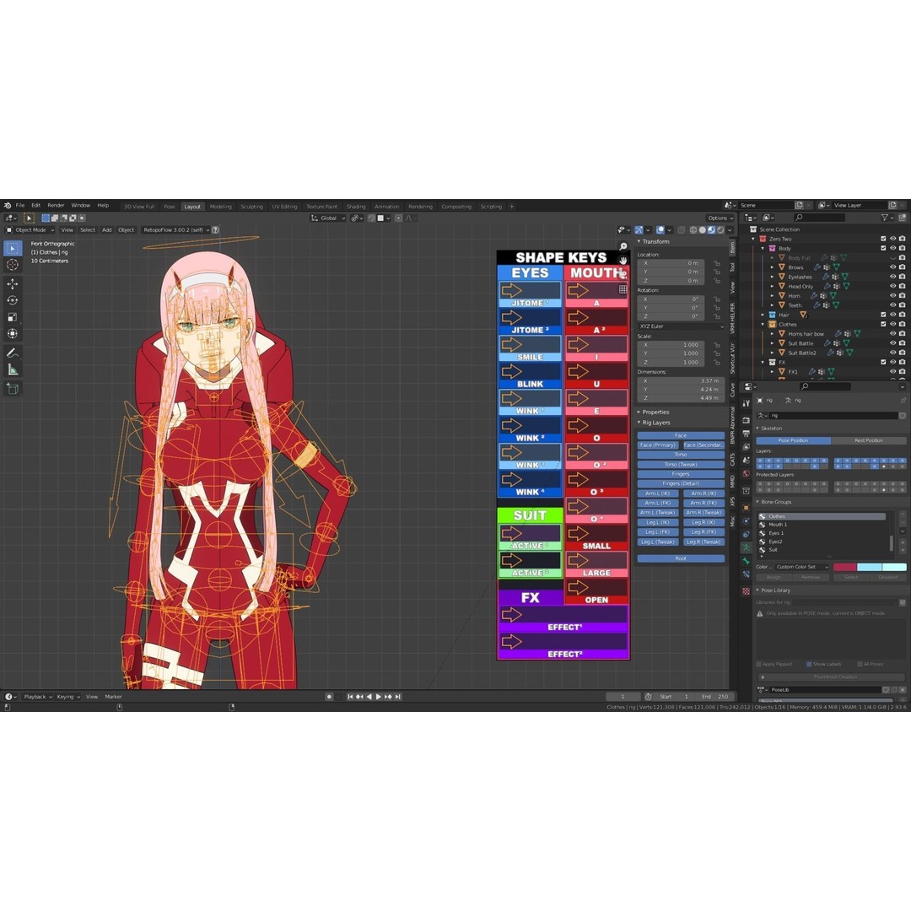Open the Bone properties tab
The height and width of the screenshot is (911, 911).
tap(746, 561)
